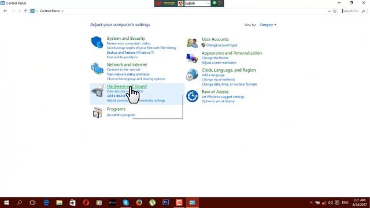This screenshot has width=370, height=208.
Task: Click Adjust screen resolution
Action: point(219,62)
